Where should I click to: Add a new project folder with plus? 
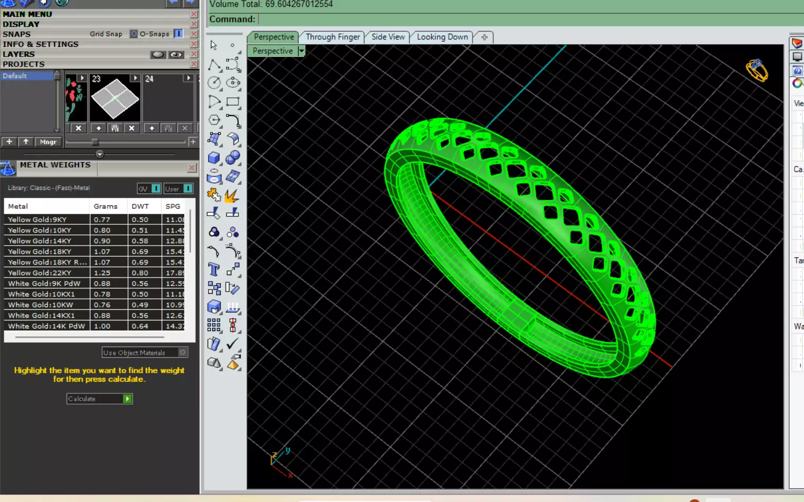[x=9, y=142]
